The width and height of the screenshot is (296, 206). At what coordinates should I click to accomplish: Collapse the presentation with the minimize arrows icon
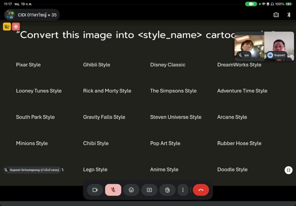tap(289, 170)
